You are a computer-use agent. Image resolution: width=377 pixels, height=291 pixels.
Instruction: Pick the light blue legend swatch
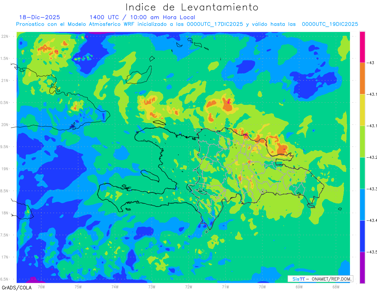362,204
